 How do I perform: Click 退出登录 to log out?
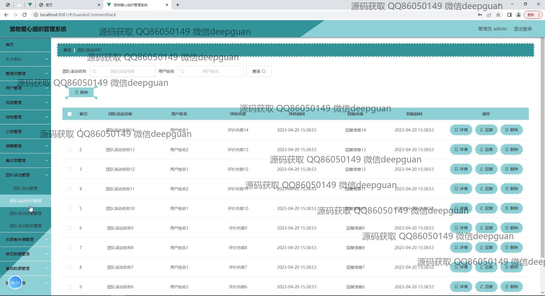(523, 29)
